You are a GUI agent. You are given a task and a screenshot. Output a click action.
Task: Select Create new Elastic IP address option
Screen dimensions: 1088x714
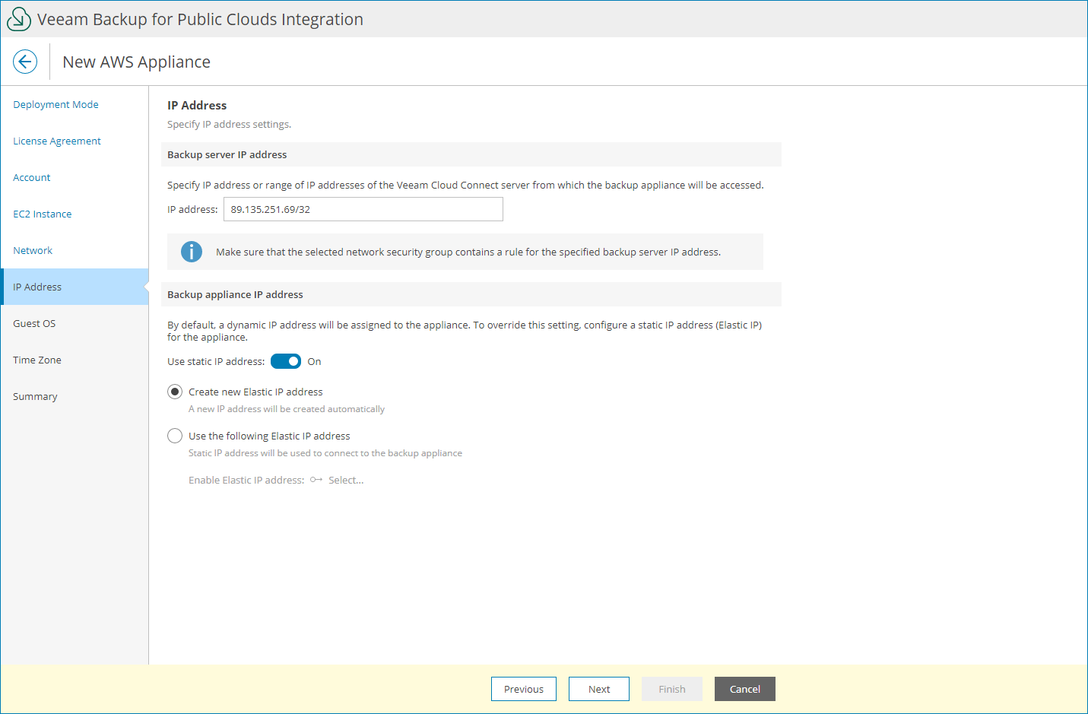[x=174, y=391]
